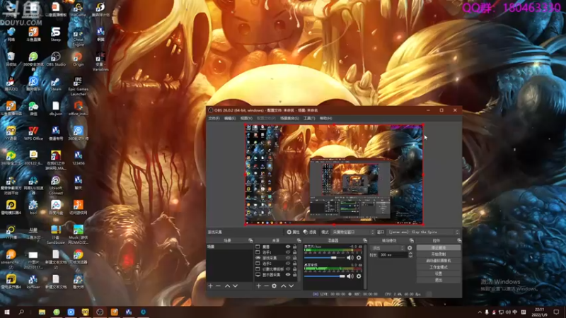
Task: Move scene up in the Scenes panel
Action: point(227,286)
